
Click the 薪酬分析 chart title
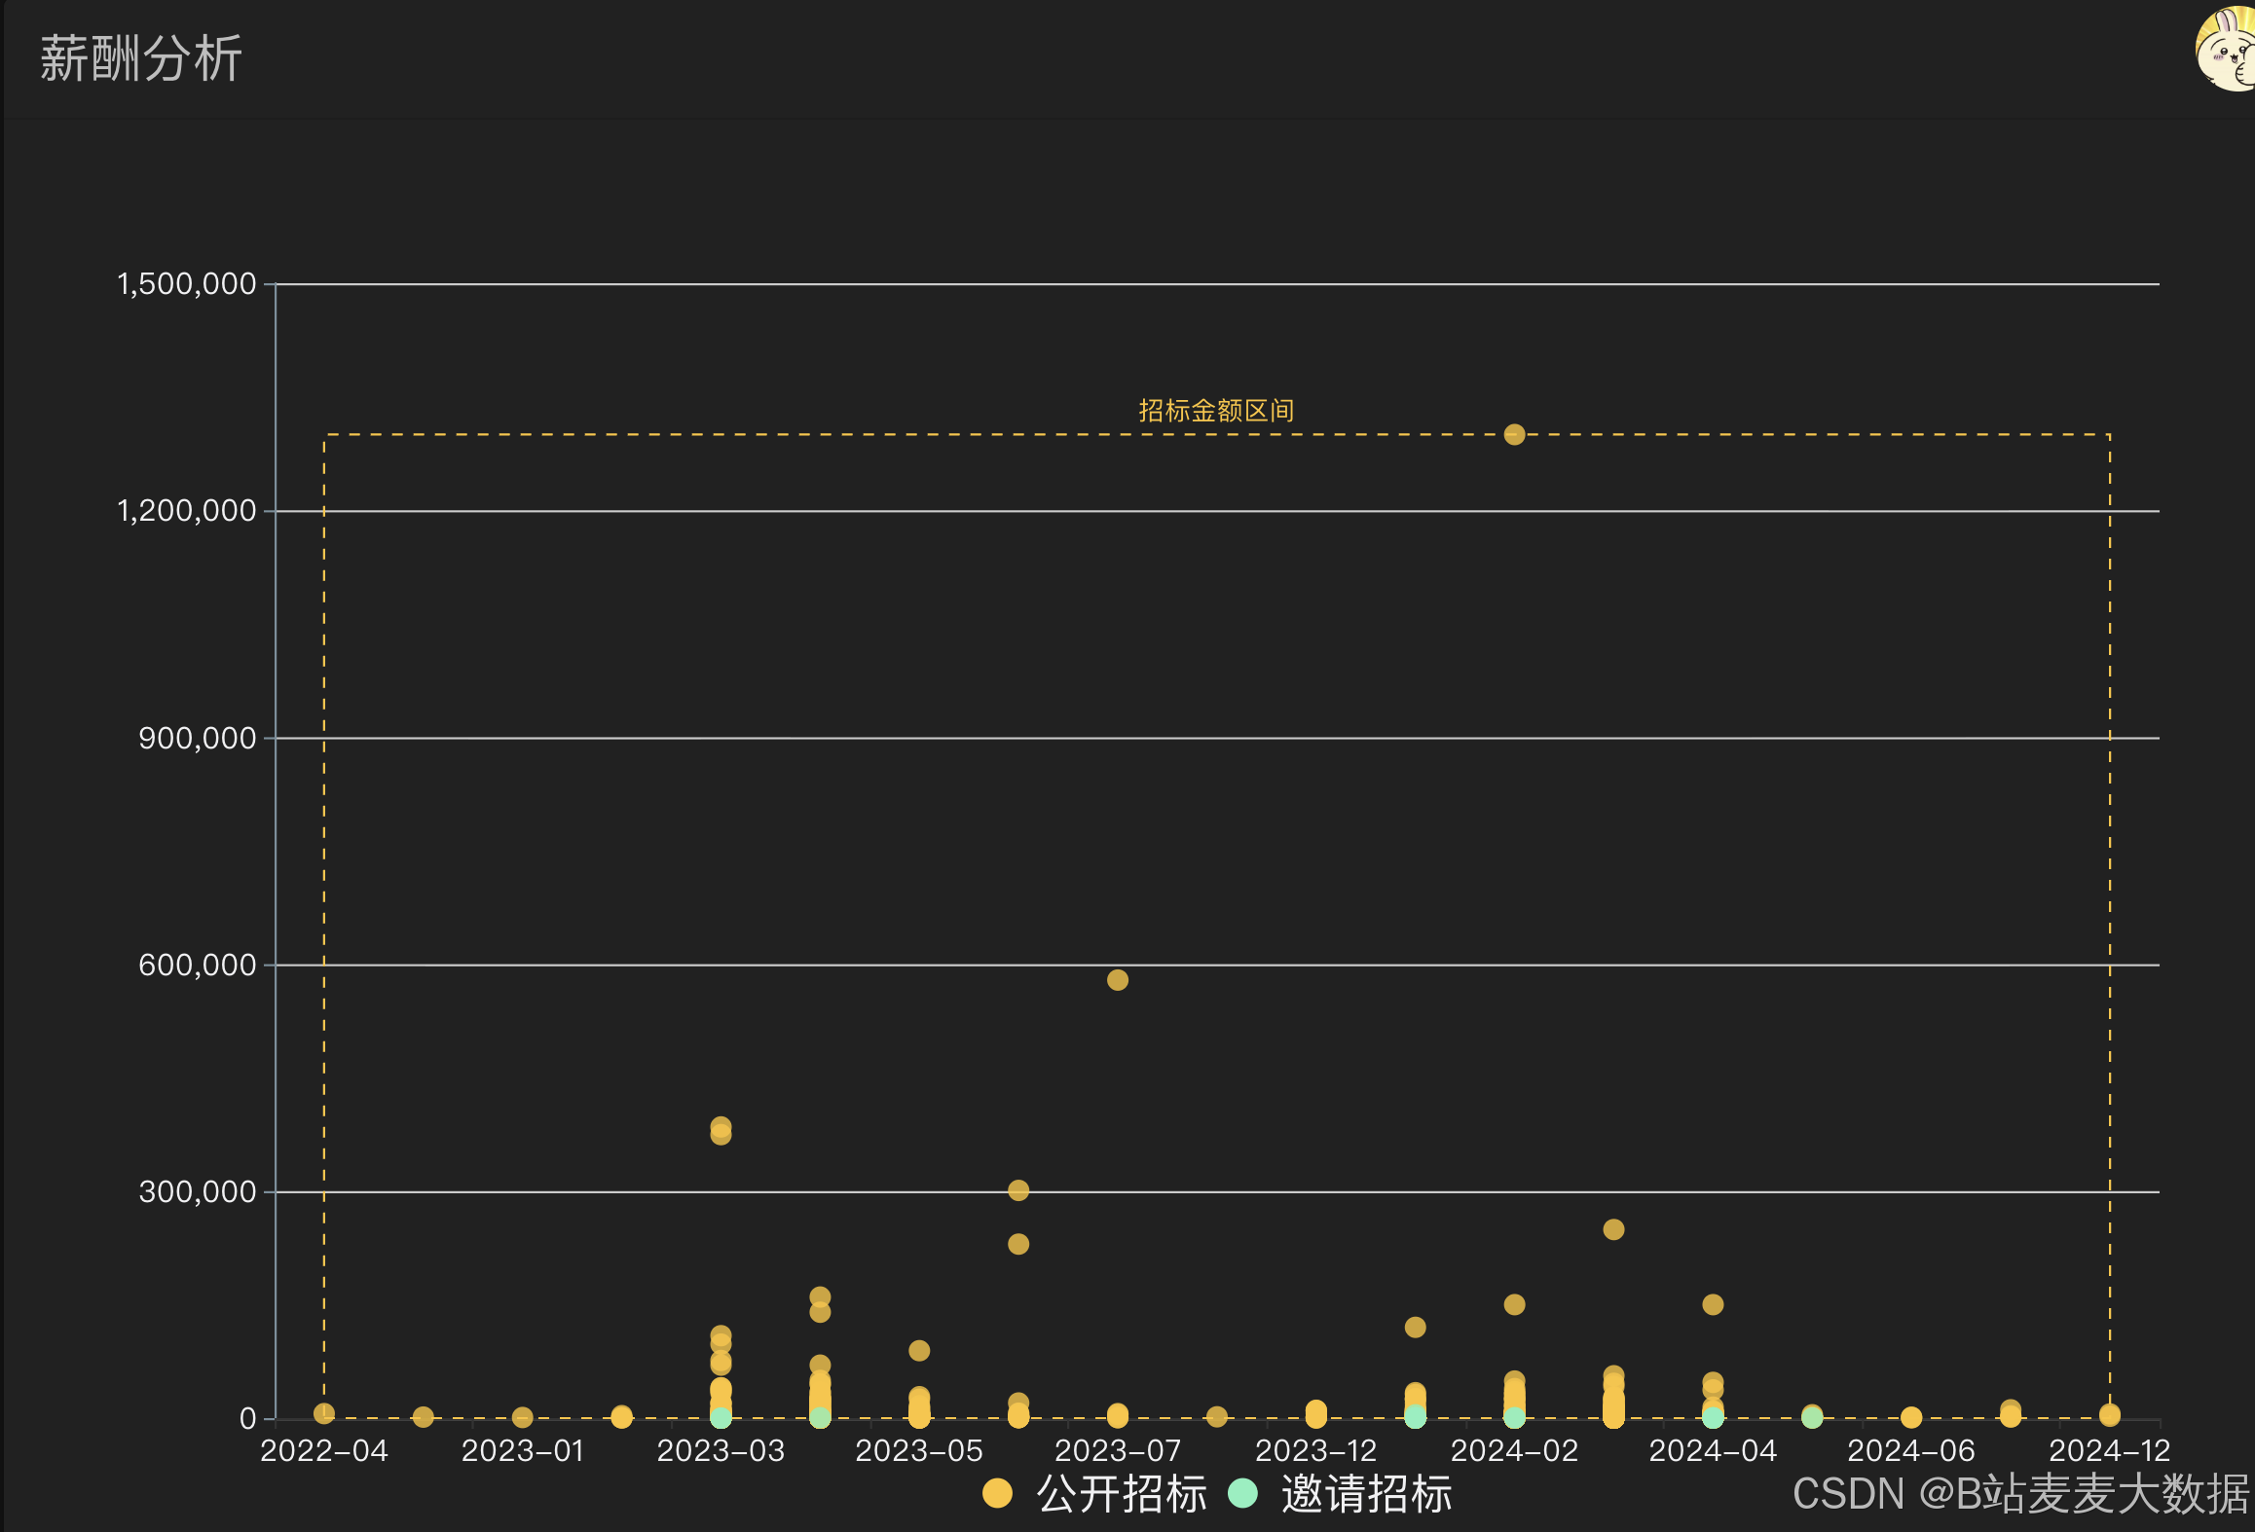click(x=140, y=58)
